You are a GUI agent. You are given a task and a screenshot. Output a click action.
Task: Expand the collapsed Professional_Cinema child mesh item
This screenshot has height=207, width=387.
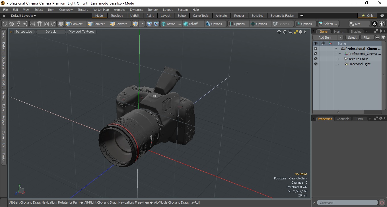pos(339,54)
